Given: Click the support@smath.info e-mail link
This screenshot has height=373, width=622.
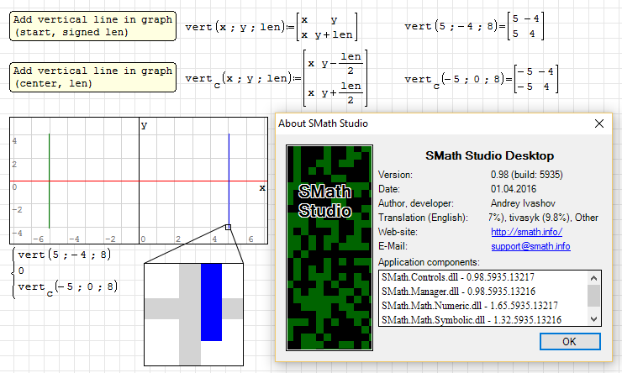Looking at the screenshot, I should click(530, 246).
